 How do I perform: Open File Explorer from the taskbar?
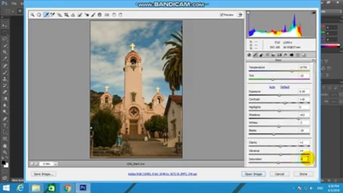(36, 188)
